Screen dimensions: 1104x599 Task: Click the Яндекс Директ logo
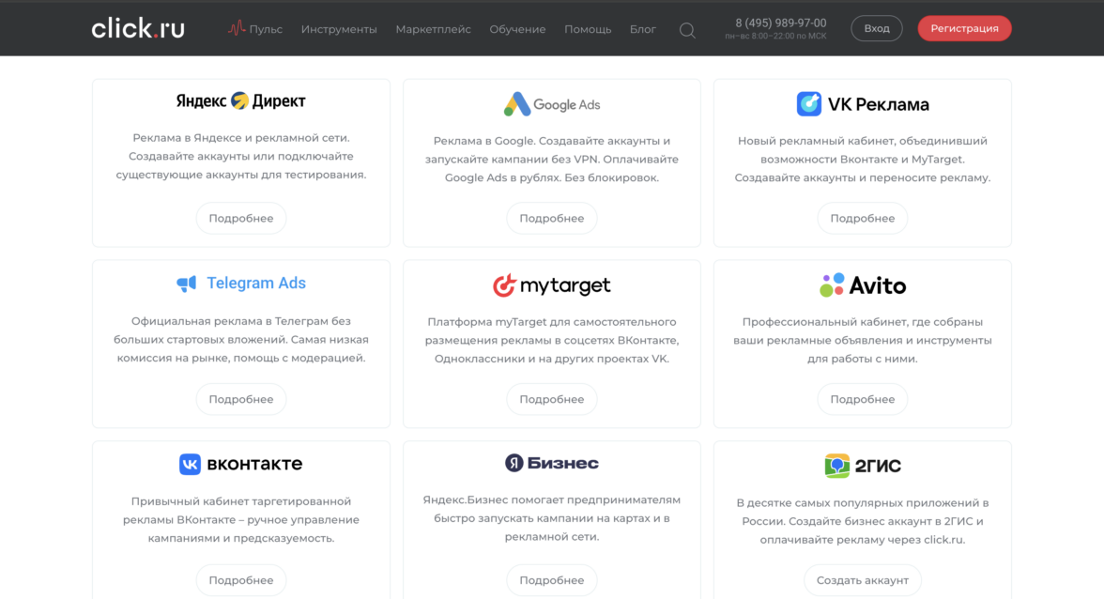pos(240,100)
